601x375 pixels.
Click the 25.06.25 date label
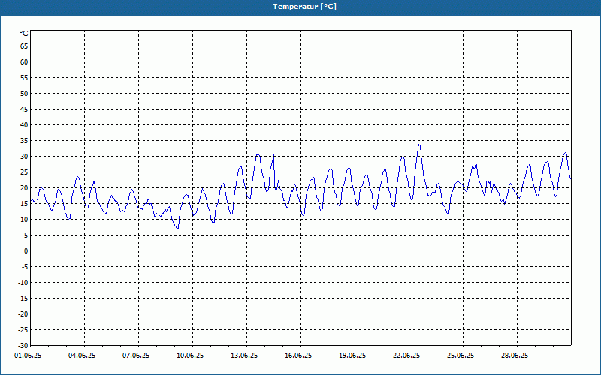coord(461,355)
